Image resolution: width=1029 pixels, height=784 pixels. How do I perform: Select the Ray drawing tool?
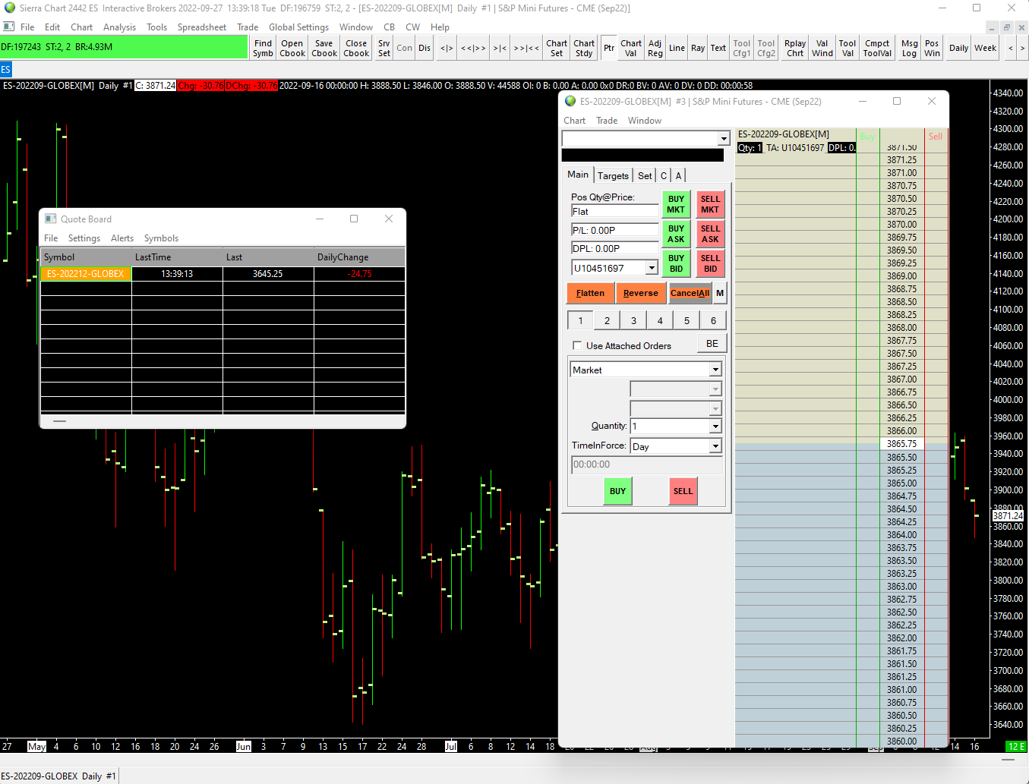point(698,48)
